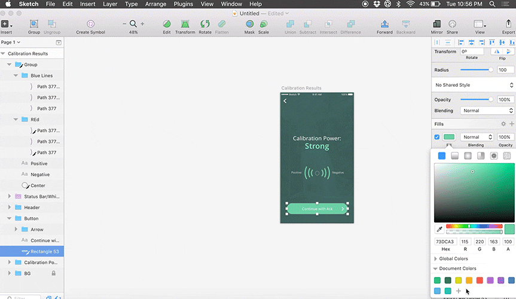Uncheck the Fill enabled checkbox
The height and width of the screenshot is (299, 516).
pos(437,137)
